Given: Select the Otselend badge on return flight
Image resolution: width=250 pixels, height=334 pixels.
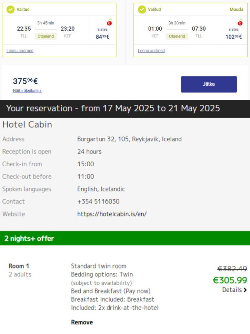Looking at the screenshot, I should pos(177,36).
